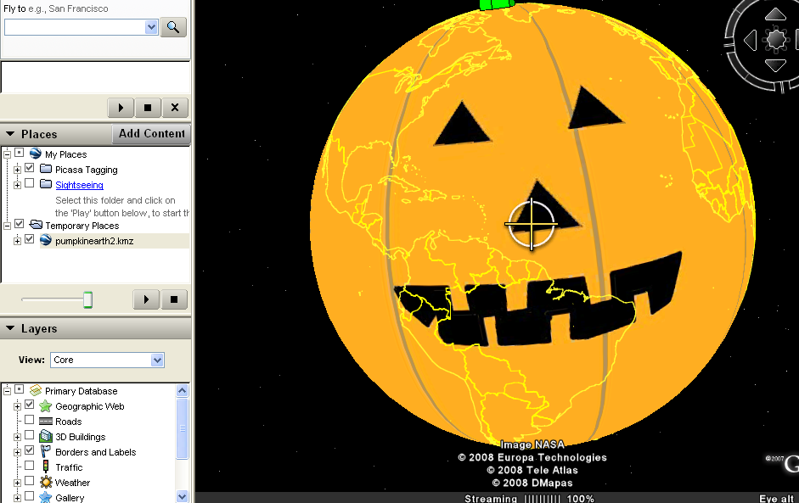
Task: Click the Sightseeing folder icon
Action: [x=46, y=184]
